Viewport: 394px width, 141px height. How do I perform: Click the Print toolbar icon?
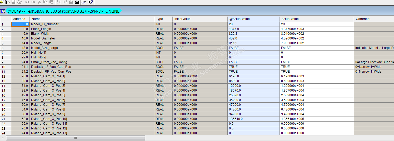19,2
